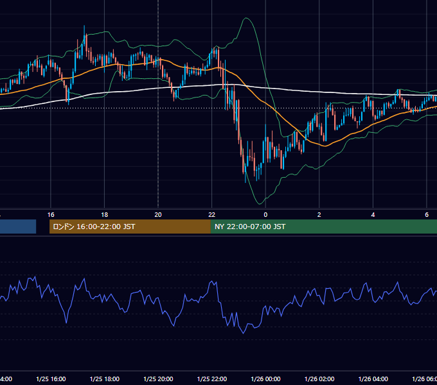437x385 pixels.
Task: Click the 1/26 04:00 label on the bottom axis
Action: pos(373,379)
